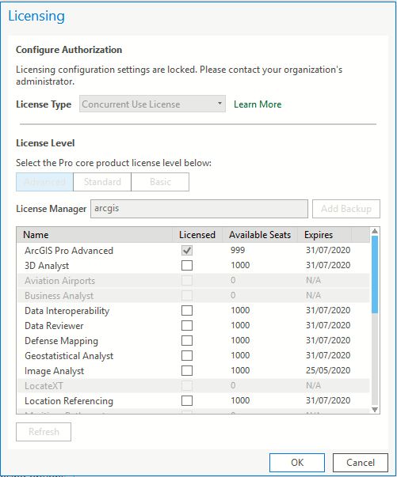Select the Standard license level
The image size is (397, 477).
click(102, 182)
